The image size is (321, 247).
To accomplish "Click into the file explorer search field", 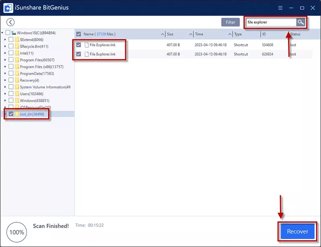I will coord(271,22).
